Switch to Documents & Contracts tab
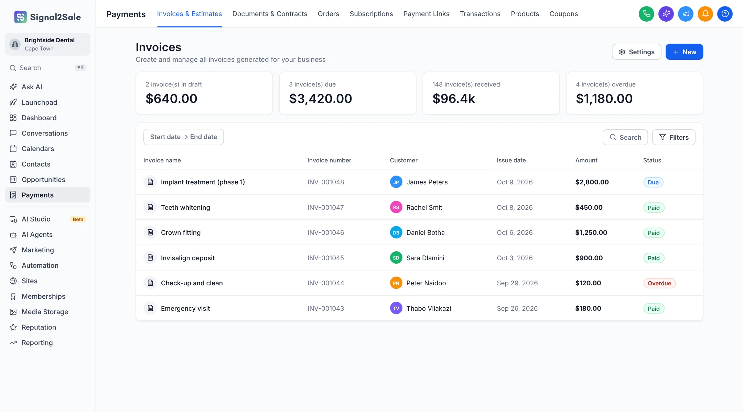Viewport: 743px width, 412px height. (270, 14)
